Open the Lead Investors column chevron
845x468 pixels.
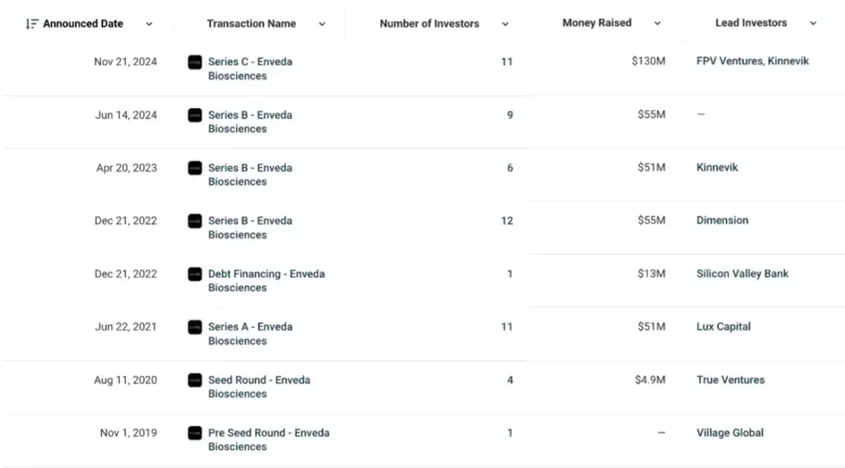click(x=813, y=23)
